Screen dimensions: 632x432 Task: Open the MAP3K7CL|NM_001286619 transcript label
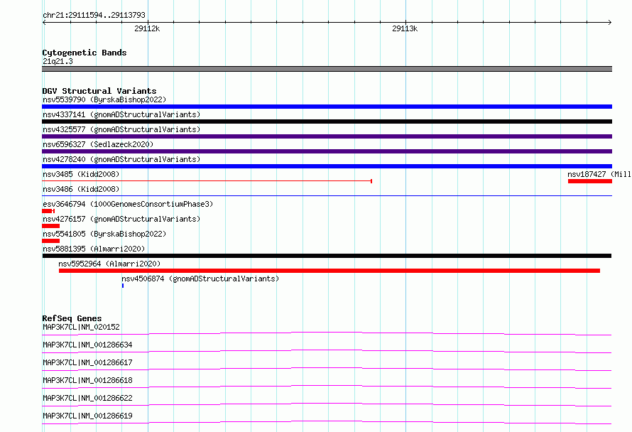pyautogui.click(x=87, y=416)
